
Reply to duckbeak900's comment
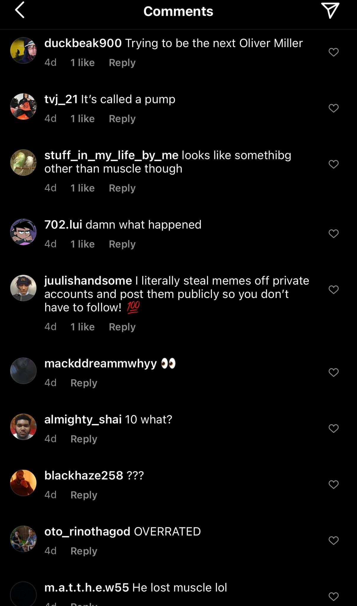(122, 62)
